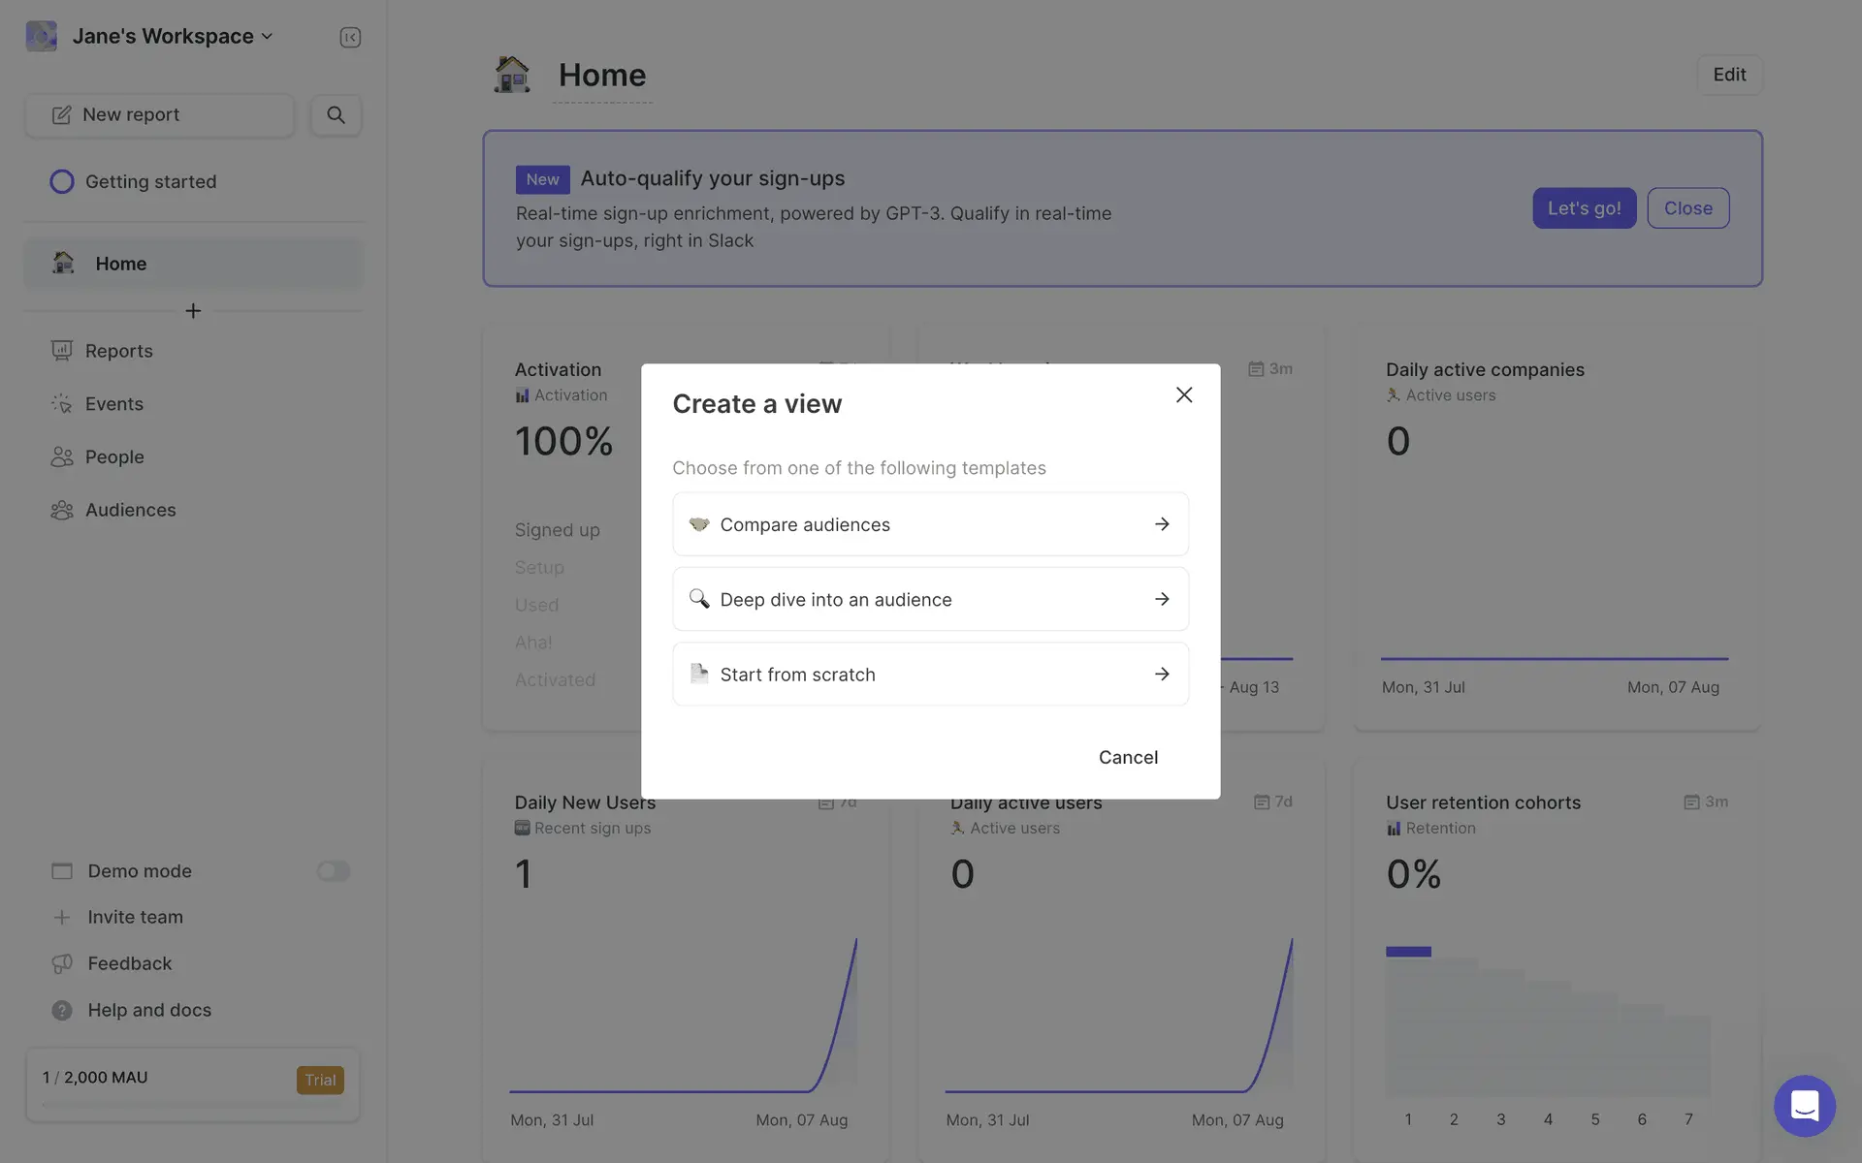Click the MAU usage progress bar
Image resolution: width=1862 pixels, height=1163 pixels.
[192, 1104]
